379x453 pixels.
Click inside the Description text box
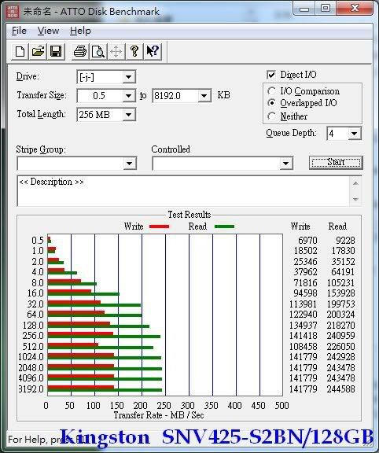[x=183, y=190]
